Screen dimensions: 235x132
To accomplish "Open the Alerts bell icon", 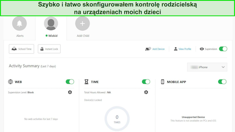I will click(20, 24).
